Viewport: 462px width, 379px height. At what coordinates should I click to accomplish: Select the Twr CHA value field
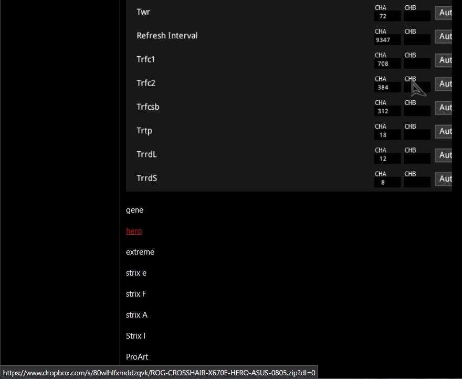(387, 16)
